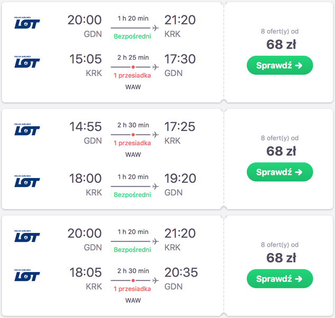Click LOT logo beside the 18:00 KRK departure
335x318 pixels.
[27, 181]
